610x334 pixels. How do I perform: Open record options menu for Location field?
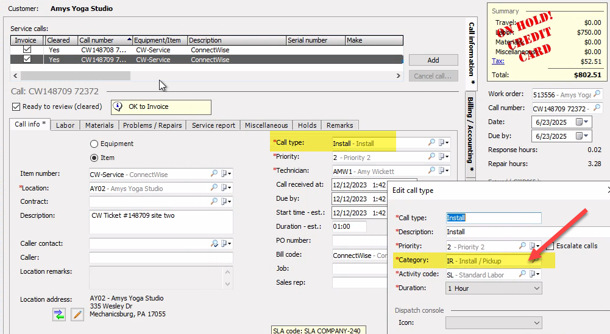(226, 187)
